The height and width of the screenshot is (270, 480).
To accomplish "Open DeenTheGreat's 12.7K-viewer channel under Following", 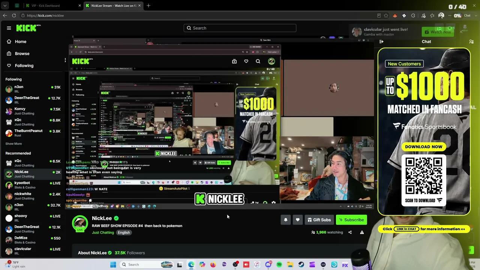I will [x=33, y=100].
